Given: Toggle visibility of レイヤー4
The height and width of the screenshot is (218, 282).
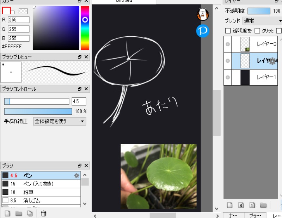Looking at the screenshot, I should point(228,61).
